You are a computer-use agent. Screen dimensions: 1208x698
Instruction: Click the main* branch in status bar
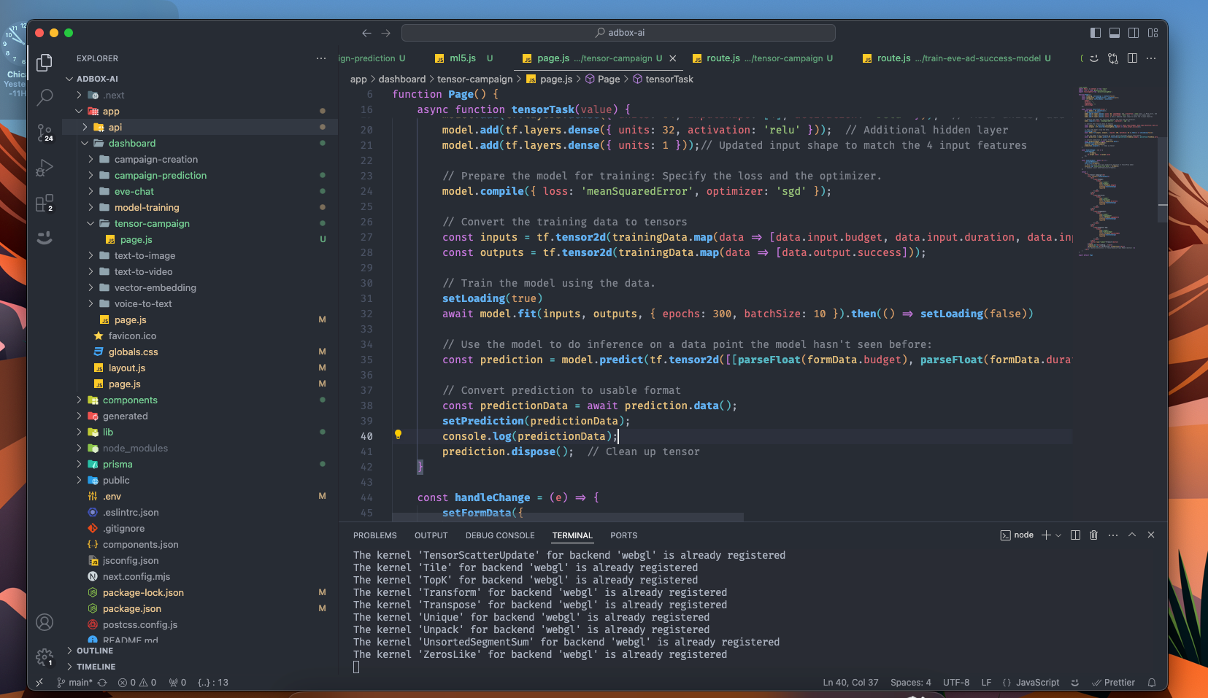pos(75,683)
